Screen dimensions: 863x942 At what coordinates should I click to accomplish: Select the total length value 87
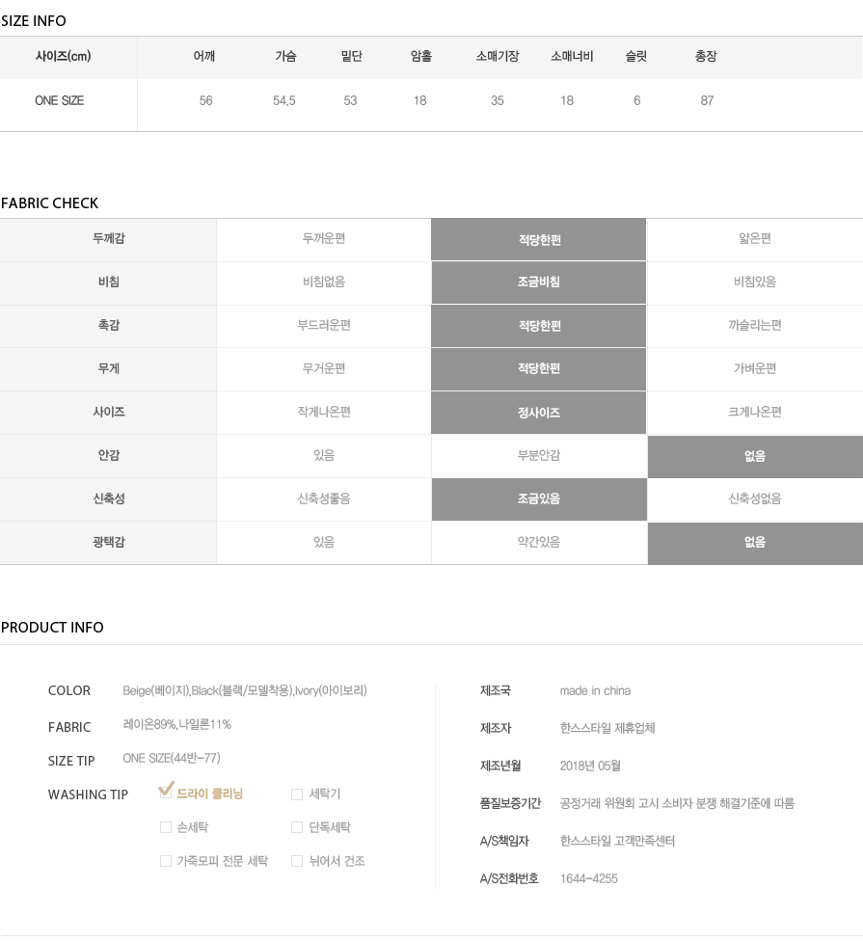pyautogui.click(x=708, y=101)
